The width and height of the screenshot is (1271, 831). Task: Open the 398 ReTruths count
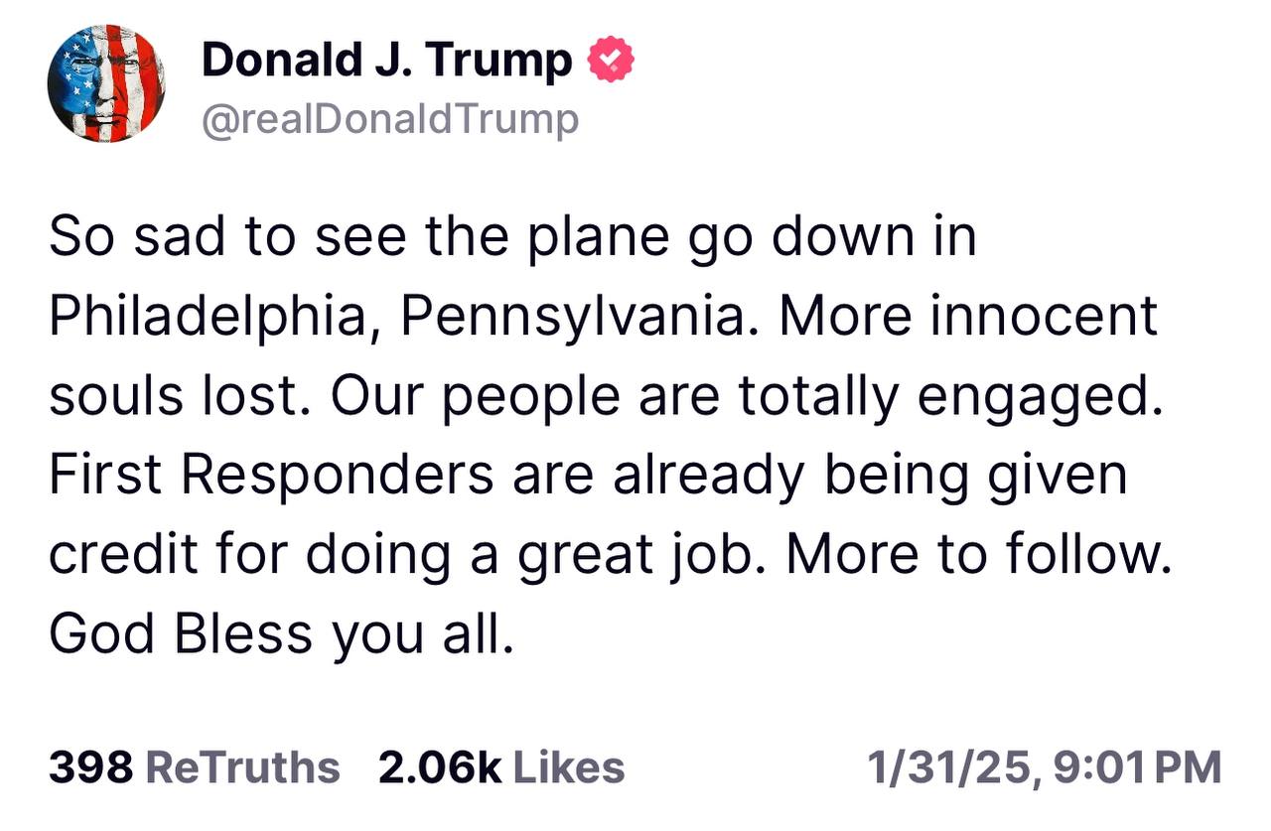(x=194, y=767)
